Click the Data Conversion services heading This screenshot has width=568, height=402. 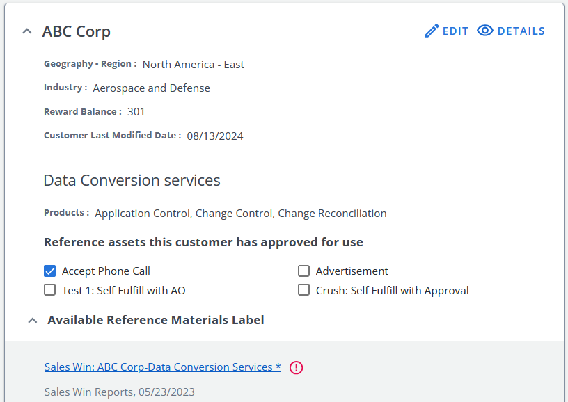click(x=132, y=180)
